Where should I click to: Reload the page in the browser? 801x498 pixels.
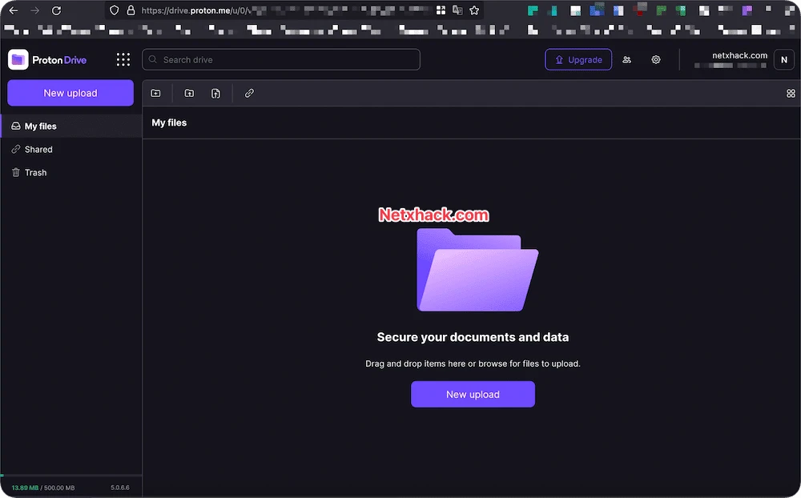57,10
